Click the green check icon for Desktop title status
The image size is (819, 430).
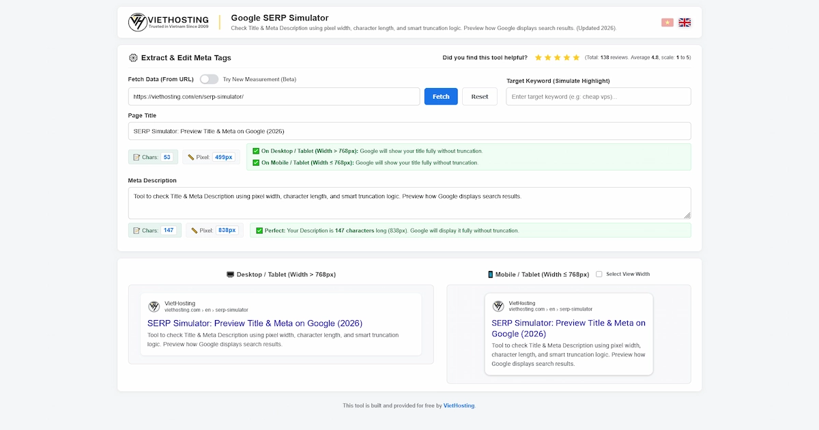(x=256, y=151)
